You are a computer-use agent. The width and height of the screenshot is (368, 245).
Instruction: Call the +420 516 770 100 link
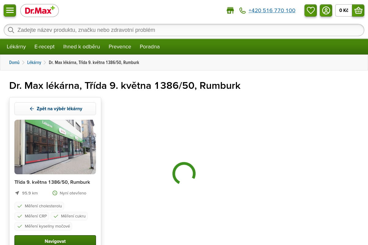pos(272,11)
